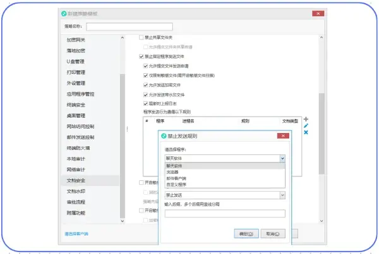Screen dimensions: 379x254
Task: Confirm the rule with 确定 button
Action: point(246,234)
